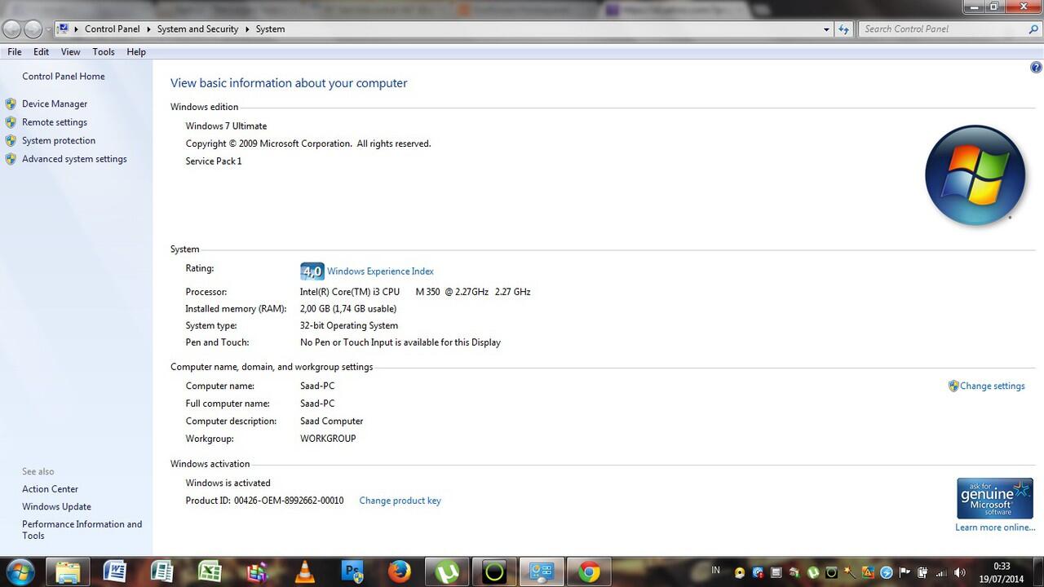1044x587 pixels.
Task: Open Windows Update link
Action: pos(56,507)
